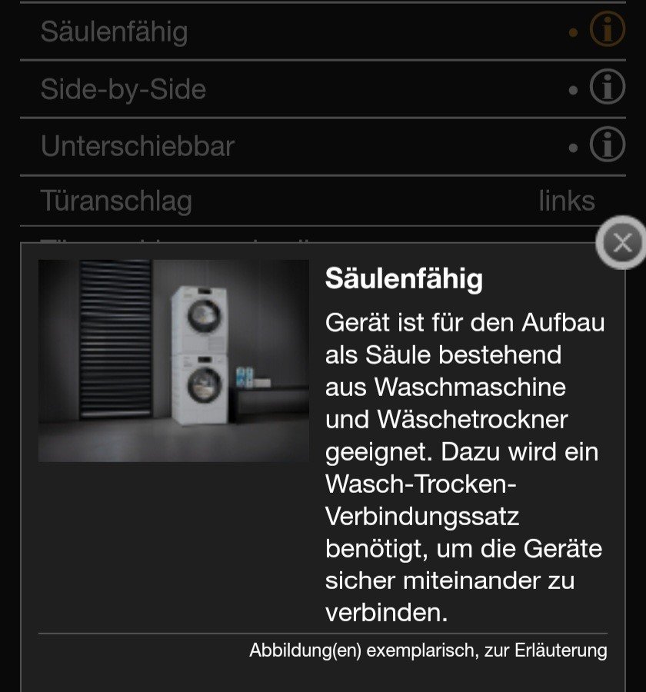Select the Säulenfähig feature row label
The width and height of the screenshot is (646, 692).
(115, 32)
